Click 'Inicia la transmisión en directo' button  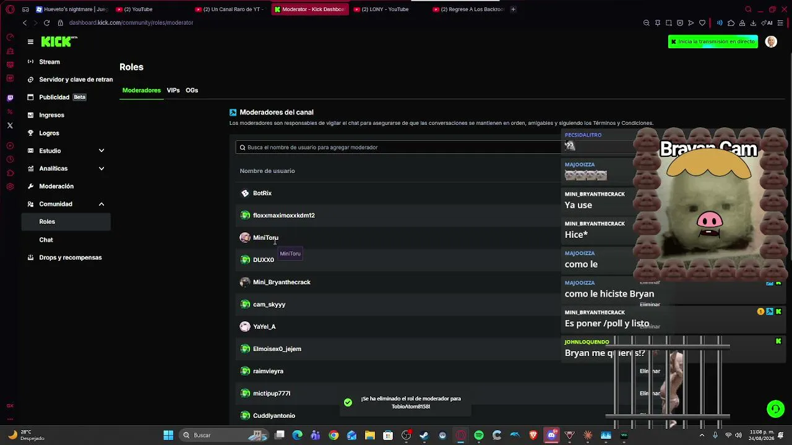713,42
